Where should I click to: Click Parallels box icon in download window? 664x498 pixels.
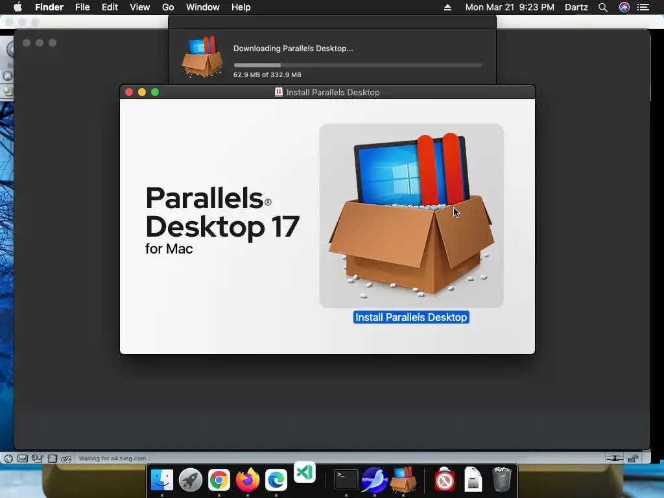pos(202,57)
